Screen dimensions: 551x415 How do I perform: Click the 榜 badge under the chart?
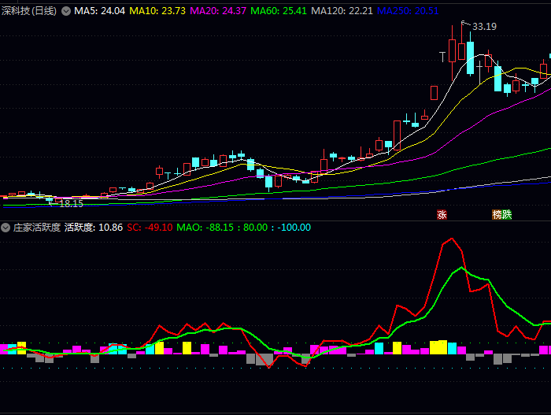[x=497, y=214]
